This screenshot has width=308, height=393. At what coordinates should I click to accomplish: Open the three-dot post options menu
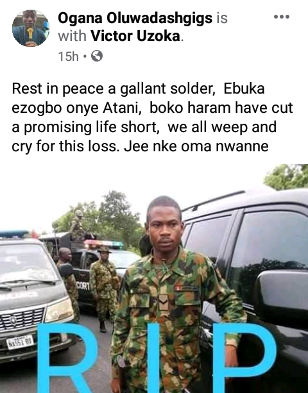pos(282,17)
